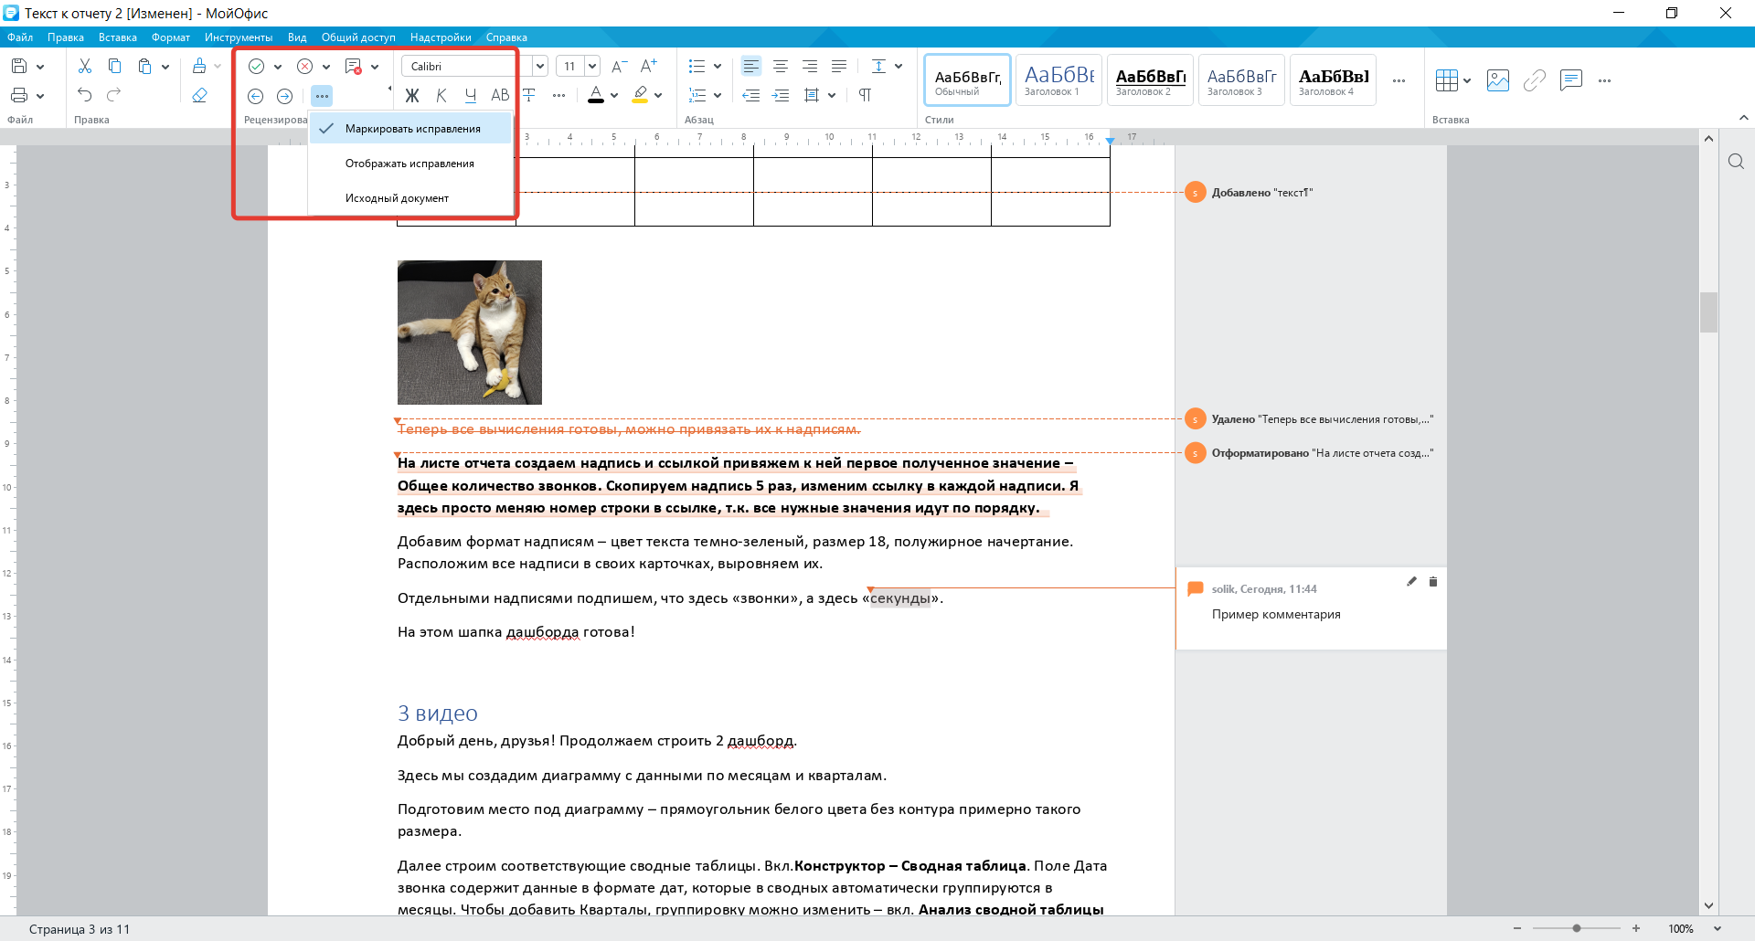Apply the Заголовок 4 style
1755x941 pixels.
coord(1333,80)
